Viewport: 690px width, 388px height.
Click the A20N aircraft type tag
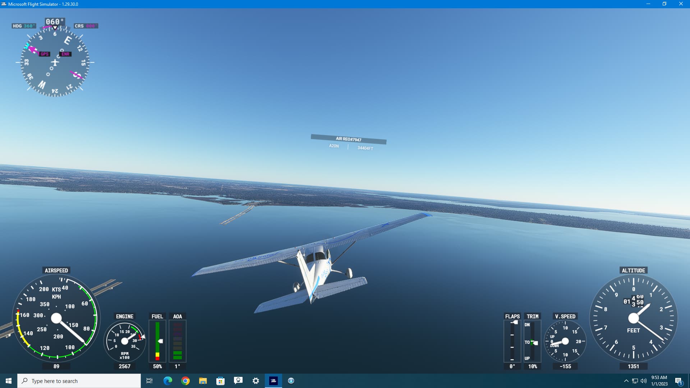[334, 146]
